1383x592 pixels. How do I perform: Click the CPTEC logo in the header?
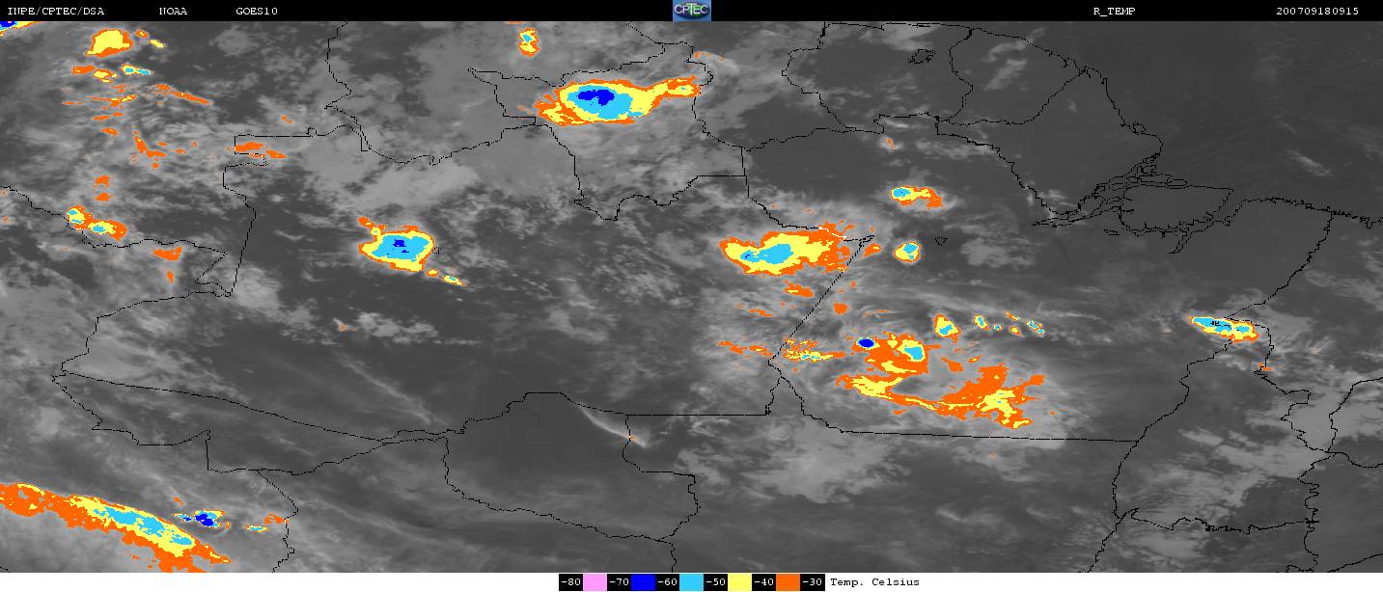click(691, 11)
